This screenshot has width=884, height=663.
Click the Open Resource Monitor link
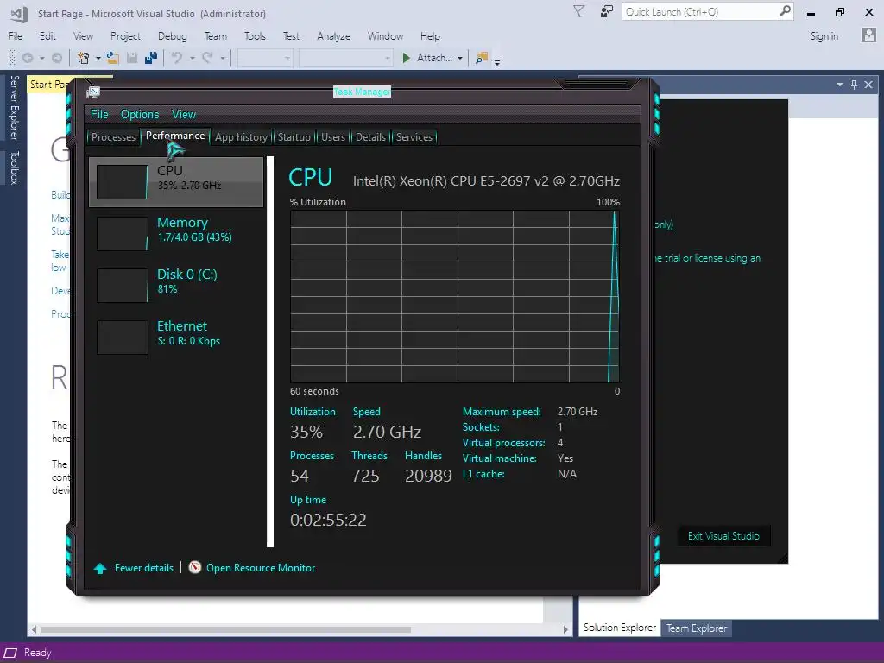261,568
